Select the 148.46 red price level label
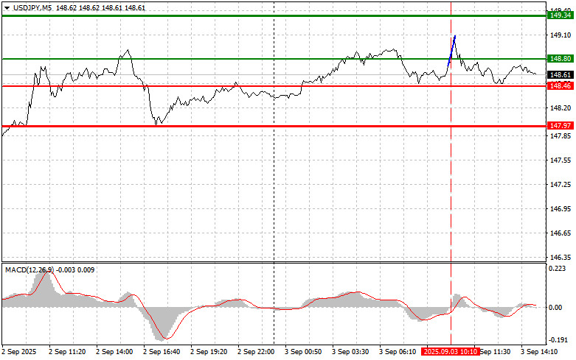Viewport: 576px width, 360px height. click(561, 86)
